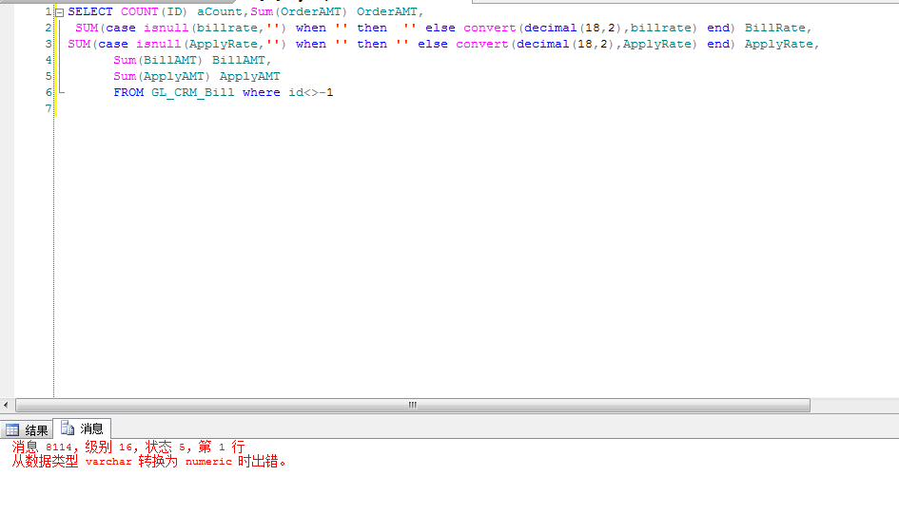
Task: Click the messages document icon on 消息 tab
Action: 68,428
